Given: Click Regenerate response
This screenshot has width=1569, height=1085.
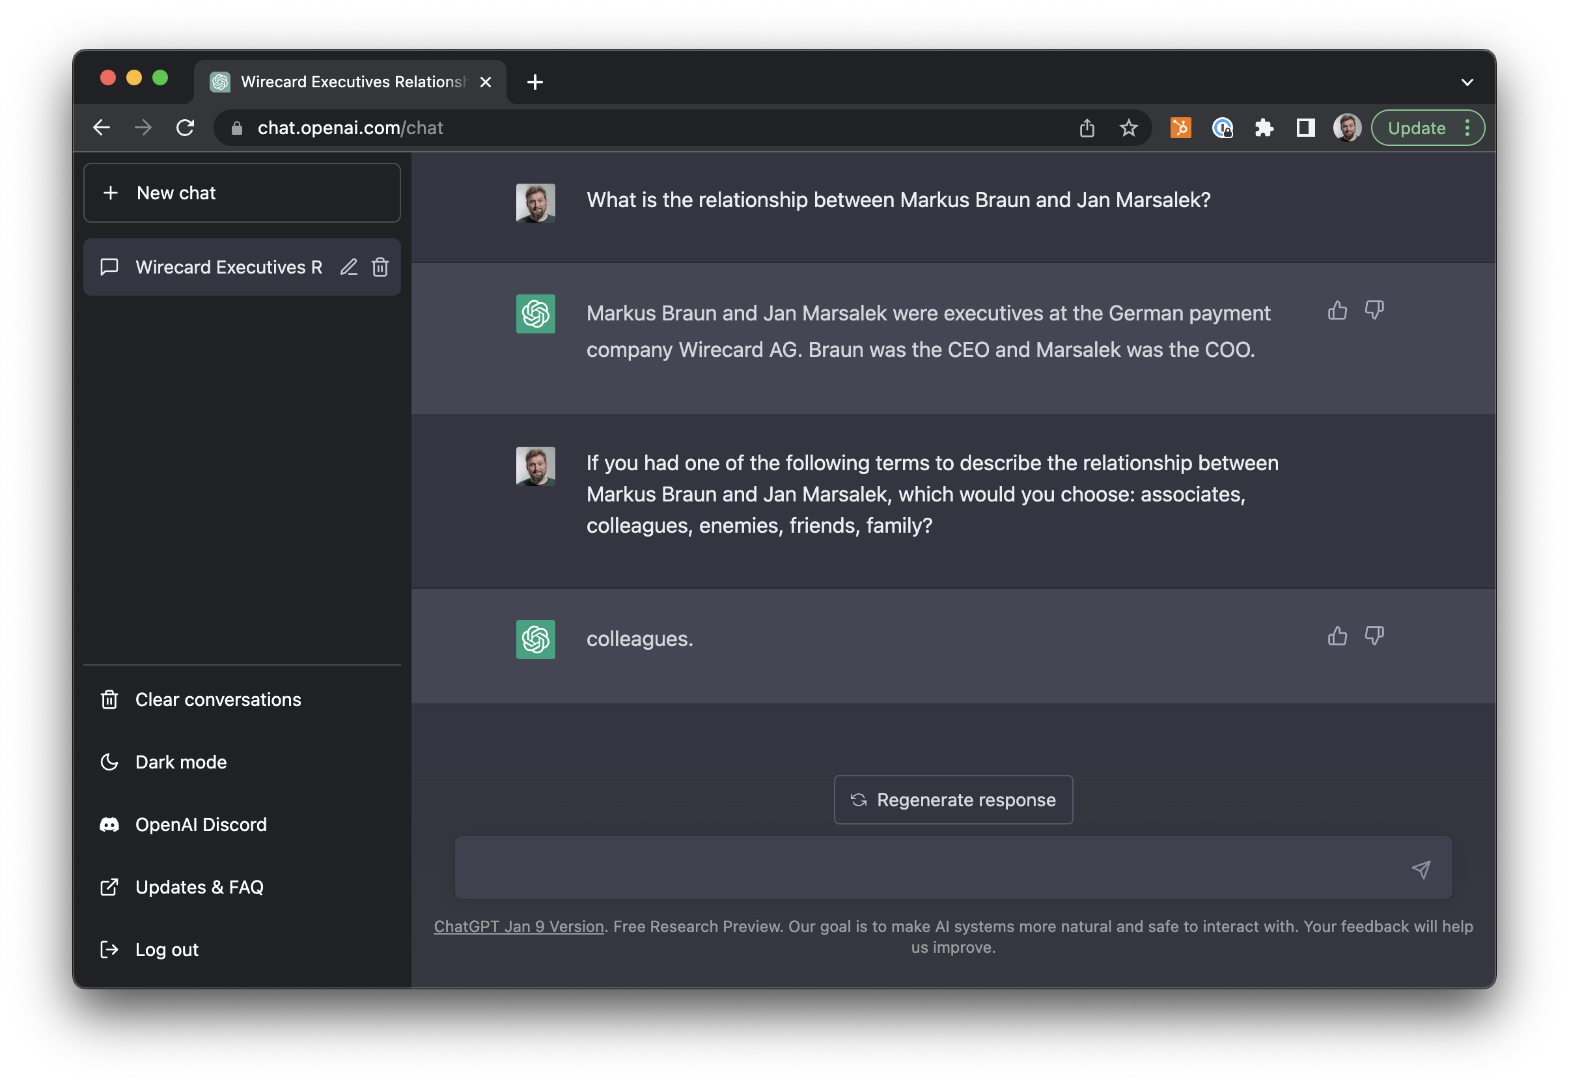Looking at the screenshot, I should coord(953,800).
